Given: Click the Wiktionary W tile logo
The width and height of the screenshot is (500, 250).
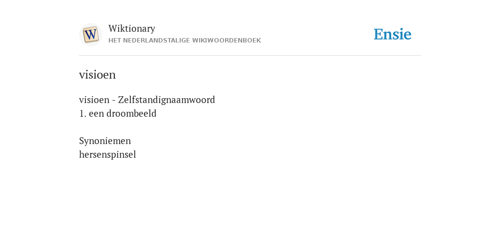Looking at the screenshot, I should coord(90,35).
